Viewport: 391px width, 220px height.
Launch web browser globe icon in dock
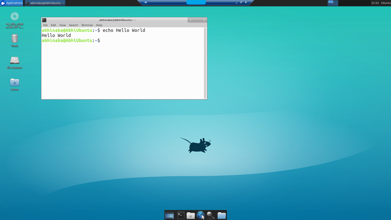(200, 215)
